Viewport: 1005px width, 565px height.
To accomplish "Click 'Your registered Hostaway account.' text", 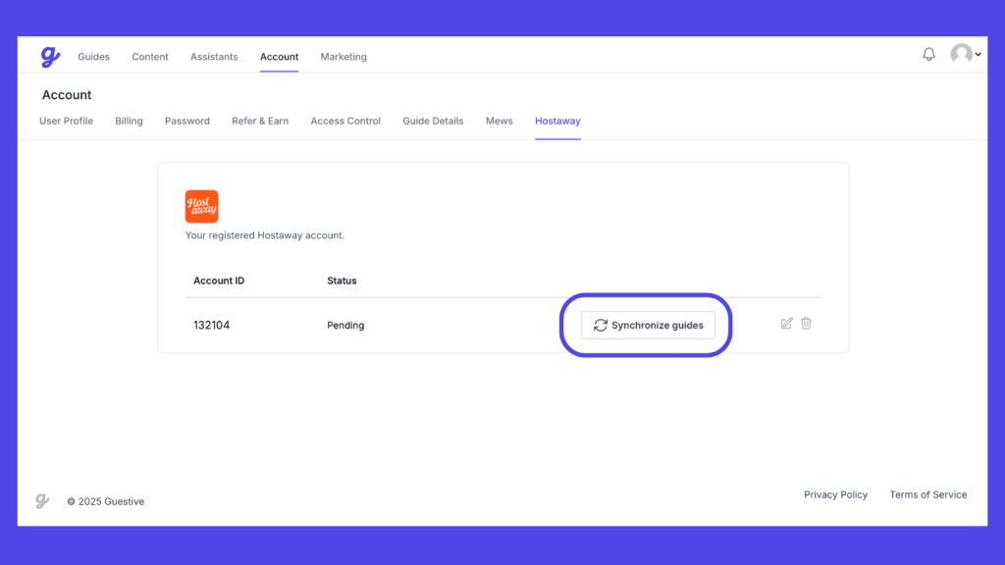I will 265,235.
